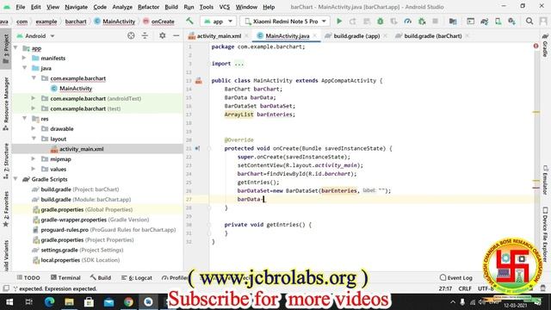
Task: Expand the drawable folder
Action: click(x=34, y=128)
